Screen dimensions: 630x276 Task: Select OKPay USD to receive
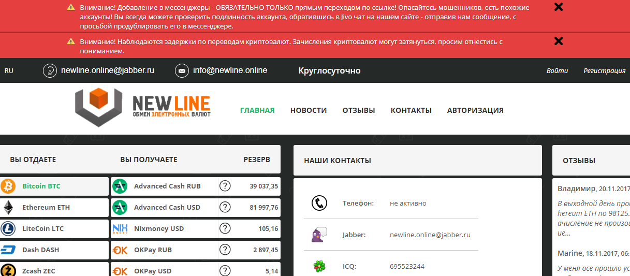[164, 269]
